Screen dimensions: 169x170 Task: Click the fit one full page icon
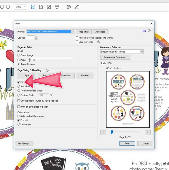[41, 7]
